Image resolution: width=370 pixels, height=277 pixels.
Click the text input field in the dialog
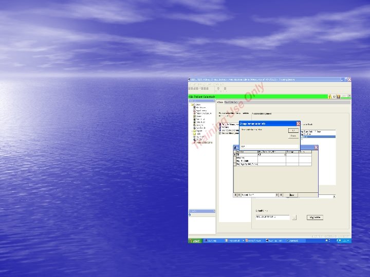point(270,147)
